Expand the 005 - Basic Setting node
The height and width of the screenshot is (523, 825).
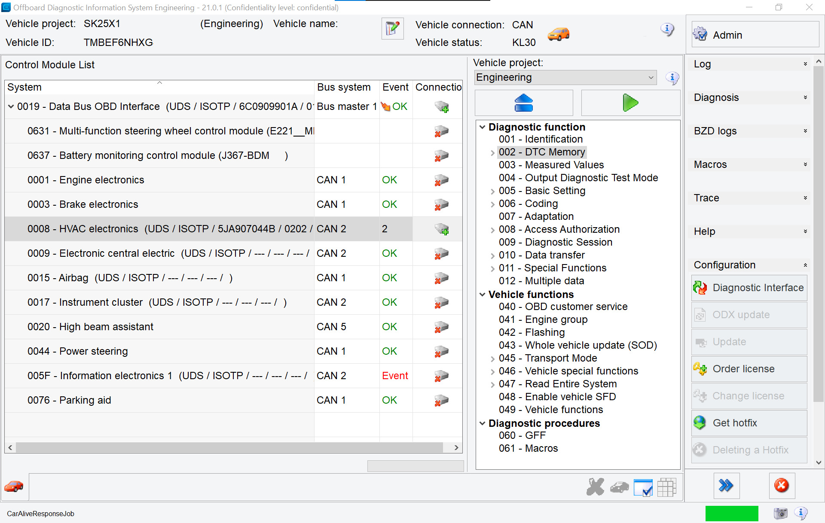[x=492, y=191]
